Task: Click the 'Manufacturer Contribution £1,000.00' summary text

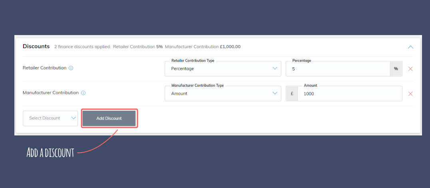Action: pyautogui.click(x=203, y=47)
